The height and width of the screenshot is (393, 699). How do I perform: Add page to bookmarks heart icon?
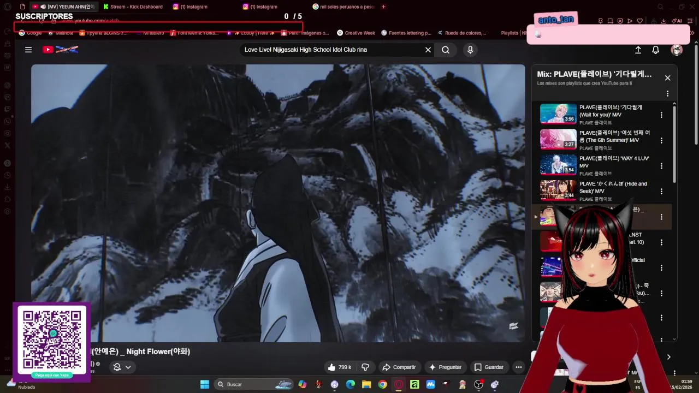(639, 21)
